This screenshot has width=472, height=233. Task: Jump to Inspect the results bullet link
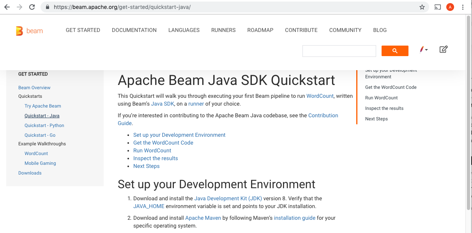pos(156,158)
